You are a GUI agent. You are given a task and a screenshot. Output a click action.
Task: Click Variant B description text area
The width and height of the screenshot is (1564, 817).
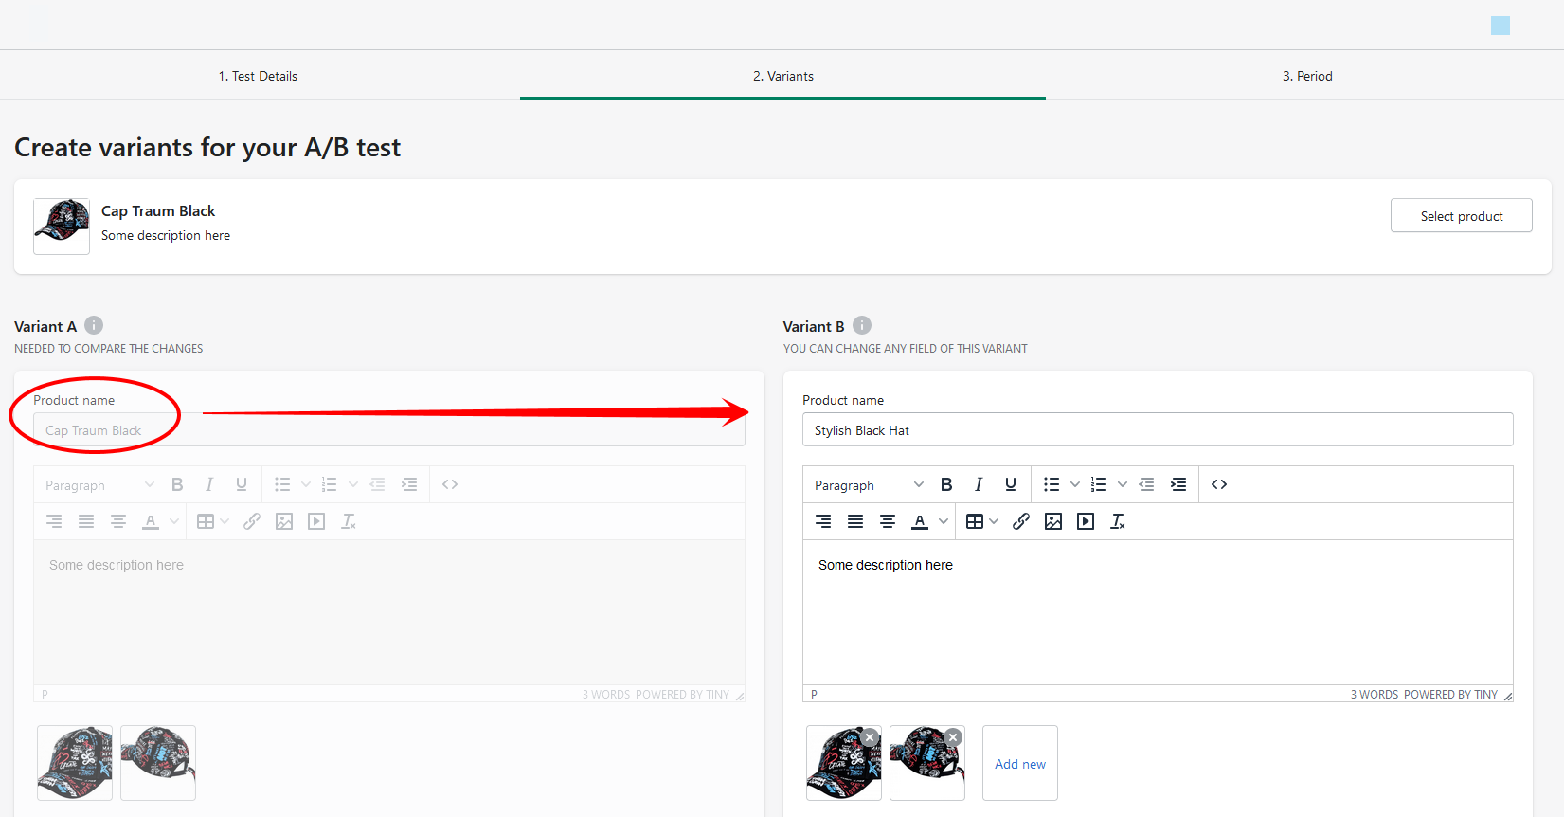pos(1158,612)
